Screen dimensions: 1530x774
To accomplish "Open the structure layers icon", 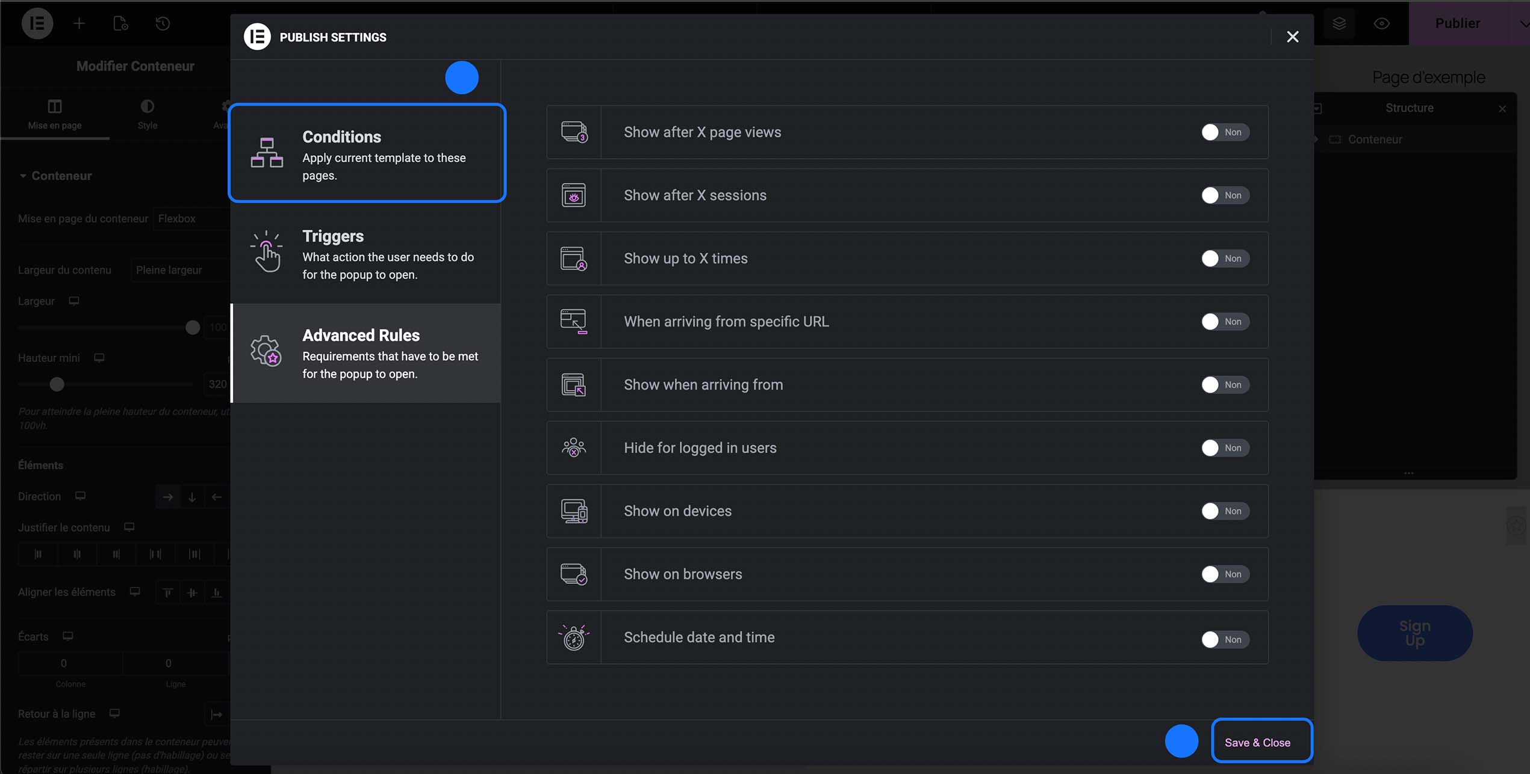I will (x=1339, y=23).
